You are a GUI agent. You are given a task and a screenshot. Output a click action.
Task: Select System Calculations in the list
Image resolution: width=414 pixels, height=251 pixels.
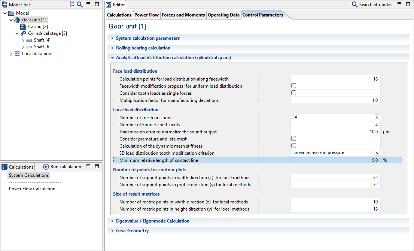coord(29,175)
